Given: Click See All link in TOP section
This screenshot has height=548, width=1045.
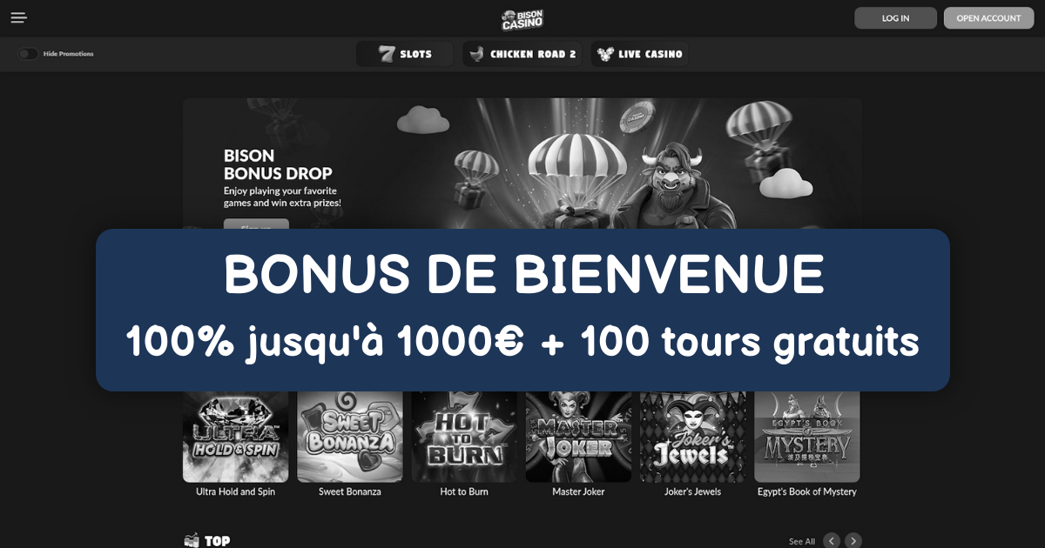Looking at the screenshot, I should (x=802, y=541).
